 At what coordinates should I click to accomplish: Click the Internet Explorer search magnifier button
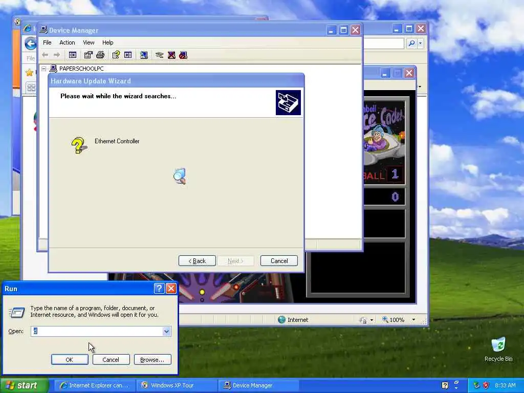tap(412, 43)
